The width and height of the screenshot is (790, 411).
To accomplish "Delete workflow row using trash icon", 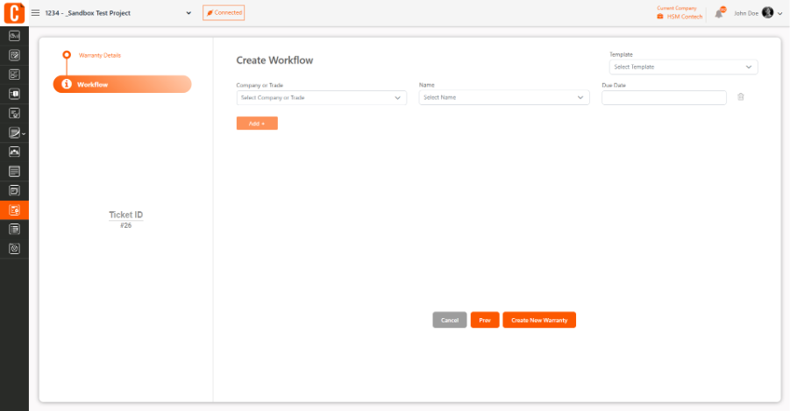I will pyautogui.click(x=741, y=96).
